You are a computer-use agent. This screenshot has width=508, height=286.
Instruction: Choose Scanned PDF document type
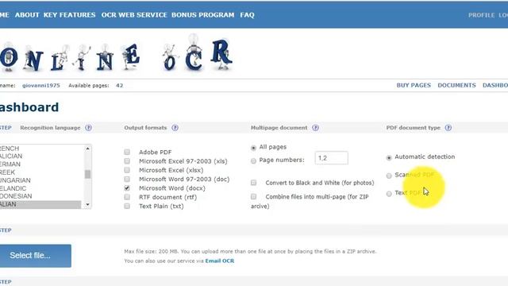389,176
